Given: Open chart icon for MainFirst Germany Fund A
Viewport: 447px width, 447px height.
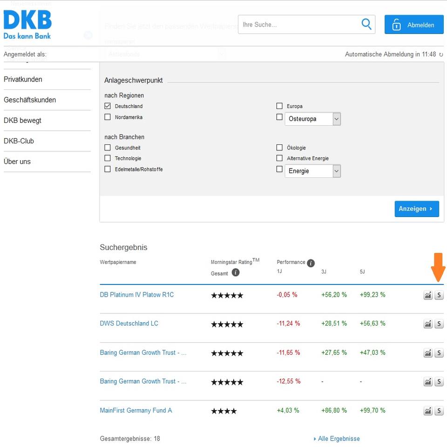Looking at the screenshot, I should tap(428, 411).
